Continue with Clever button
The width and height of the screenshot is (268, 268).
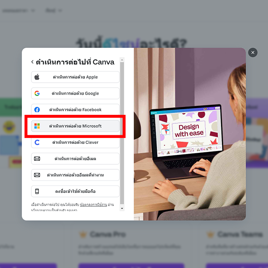point(75,142)
